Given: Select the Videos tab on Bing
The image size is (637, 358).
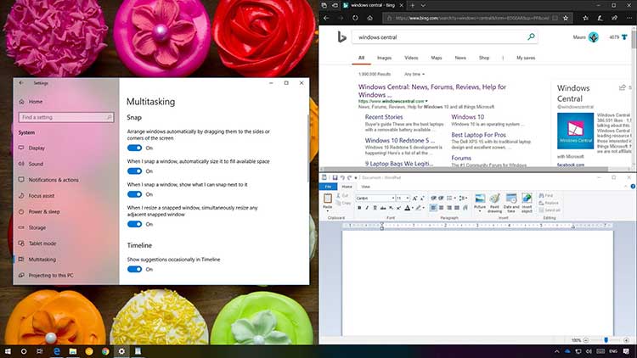Looking at the screenshot, I should [411, 58].
